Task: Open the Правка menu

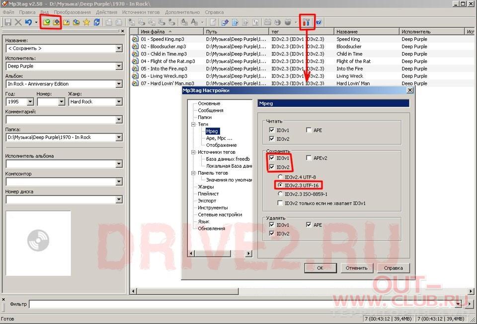Action: click(27, 12)
